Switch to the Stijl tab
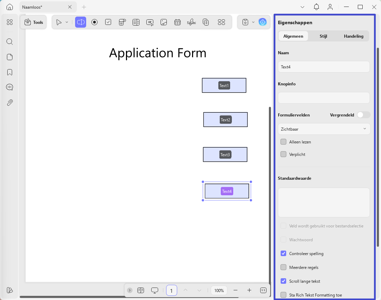Viewport: 381px width, 300px height. pyautogui.click(x=323, y=36)
